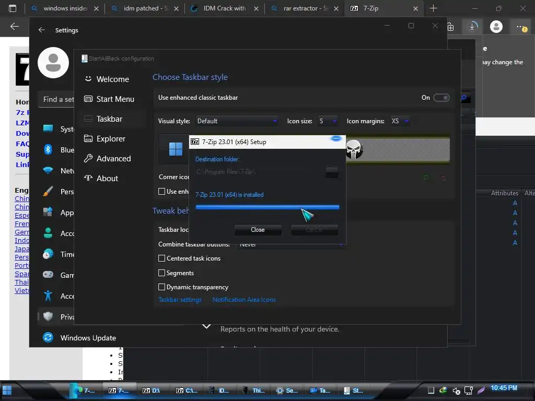The width and height of the screenshot is (535, 401).
Task: Open the Visual style dropdown
Action: coord(237,121)
